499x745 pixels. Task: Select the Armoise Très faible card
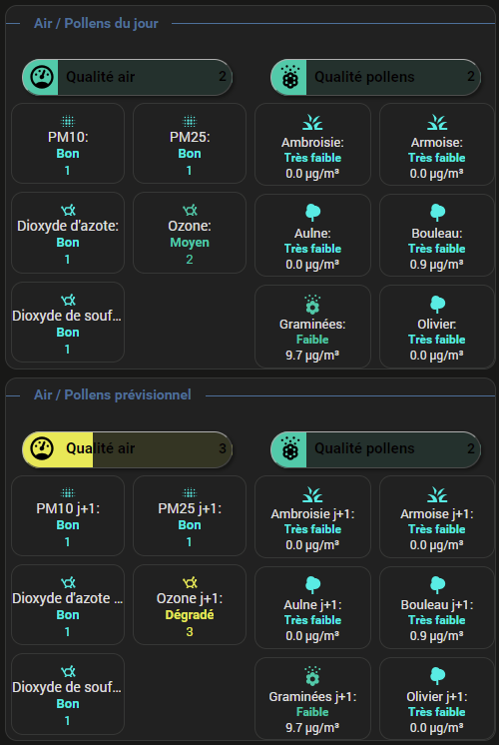click(x=437, y=144)
